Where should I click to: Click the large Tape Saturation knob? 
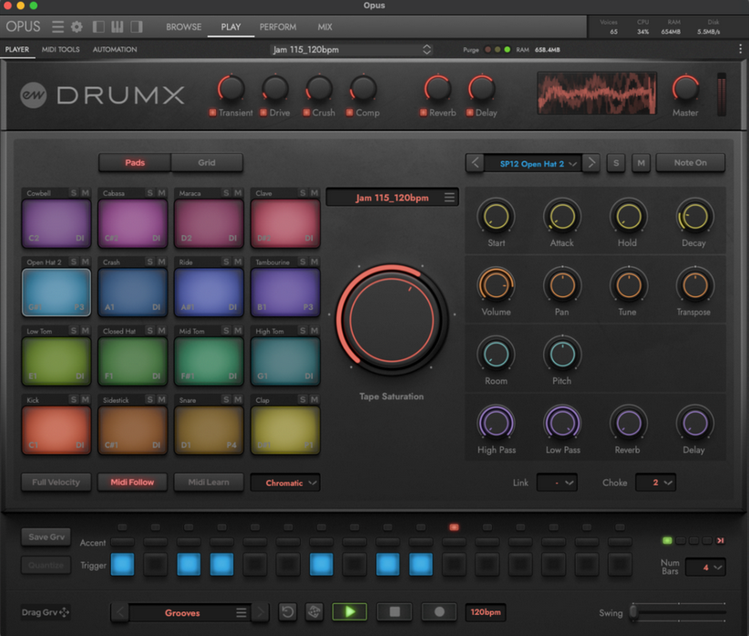pyautogui.click(x=392, y=319)
